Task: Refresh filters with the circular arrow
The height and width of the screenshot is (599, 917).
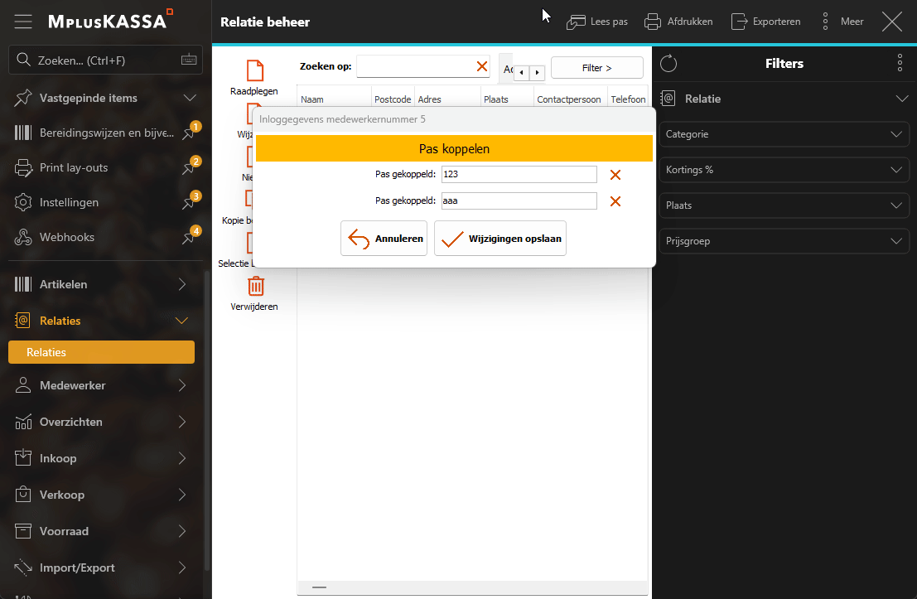Action: [x=668, y=63]
